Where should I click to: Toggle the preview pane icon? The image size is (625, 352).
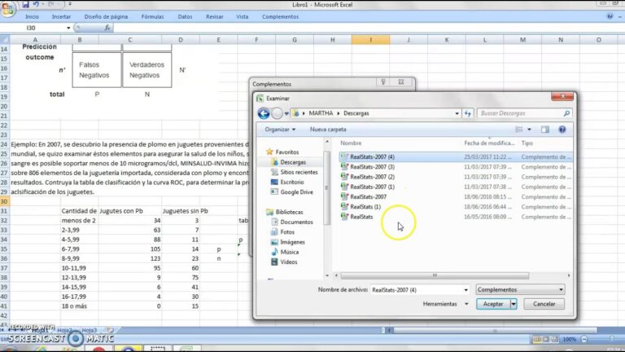545,130
